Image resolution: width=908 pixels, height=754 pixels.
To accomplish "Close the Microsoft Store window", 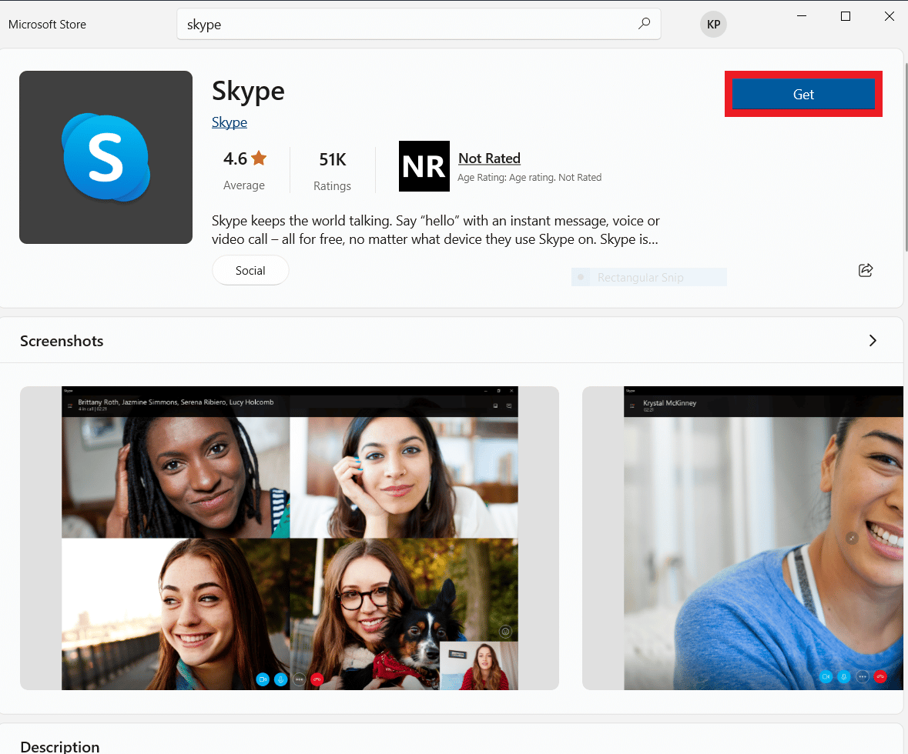I will coord(890,16).
